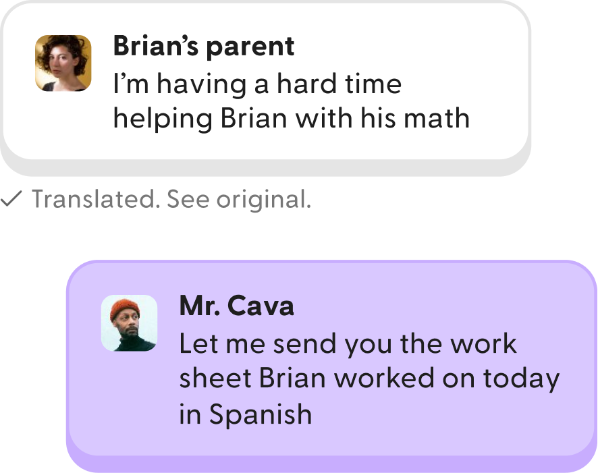Click the line "Let me send you the work"
Image resolution: width=598 pixels, height=473 pixels.
(x=347, y=343)
